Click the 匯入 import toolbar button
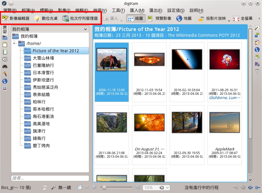 (111, 19)
